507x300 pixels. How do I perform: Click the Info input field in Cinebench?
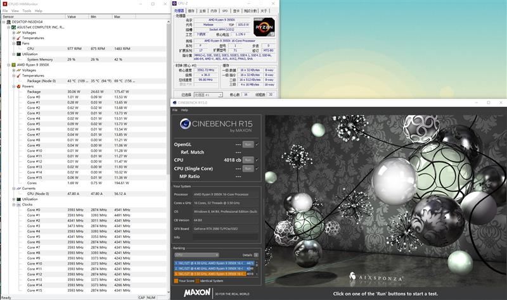click(226, 237)
